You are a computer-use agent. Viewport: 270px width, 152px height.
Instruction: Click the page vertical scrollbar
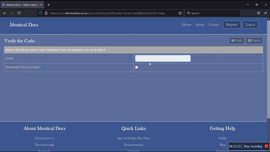[x=268, y=69]
